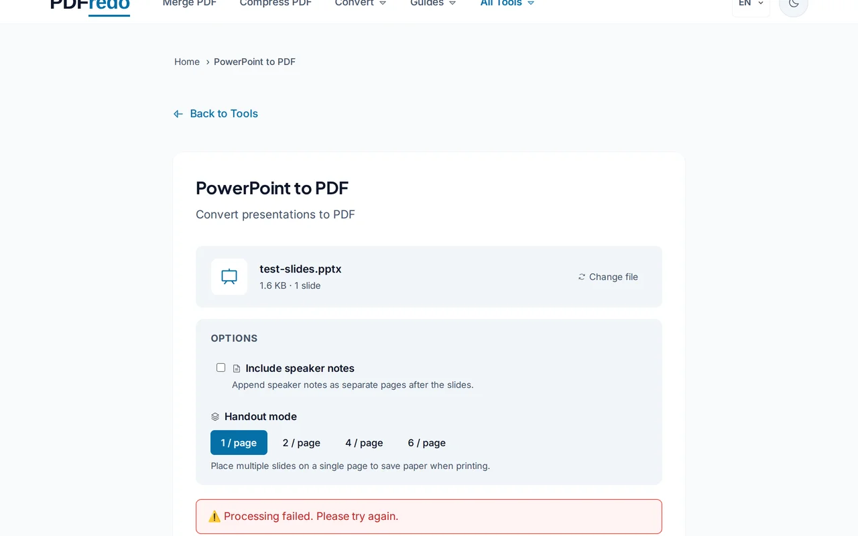Expand the All Tools dropdown

tap(506, 3)
